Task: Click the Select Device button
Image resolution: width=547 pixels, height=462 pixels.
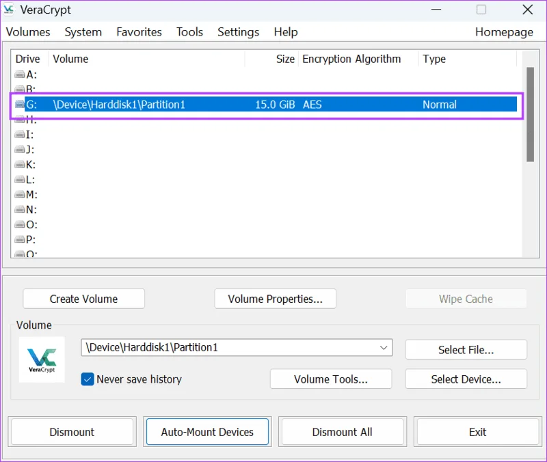Action: click(466, 379)
